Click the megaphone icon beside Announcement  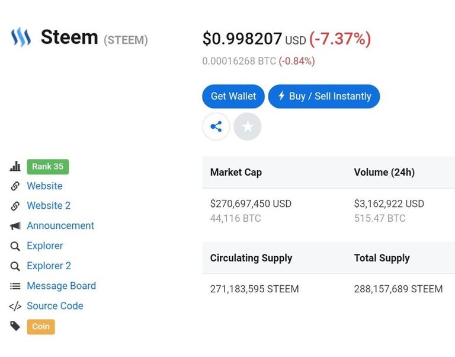15,226
